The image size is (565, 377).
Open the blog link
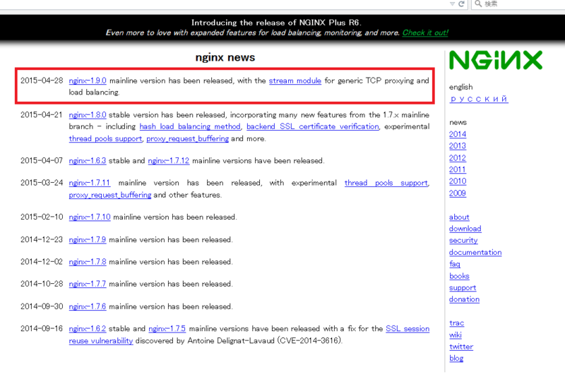[x=456, y=359]
